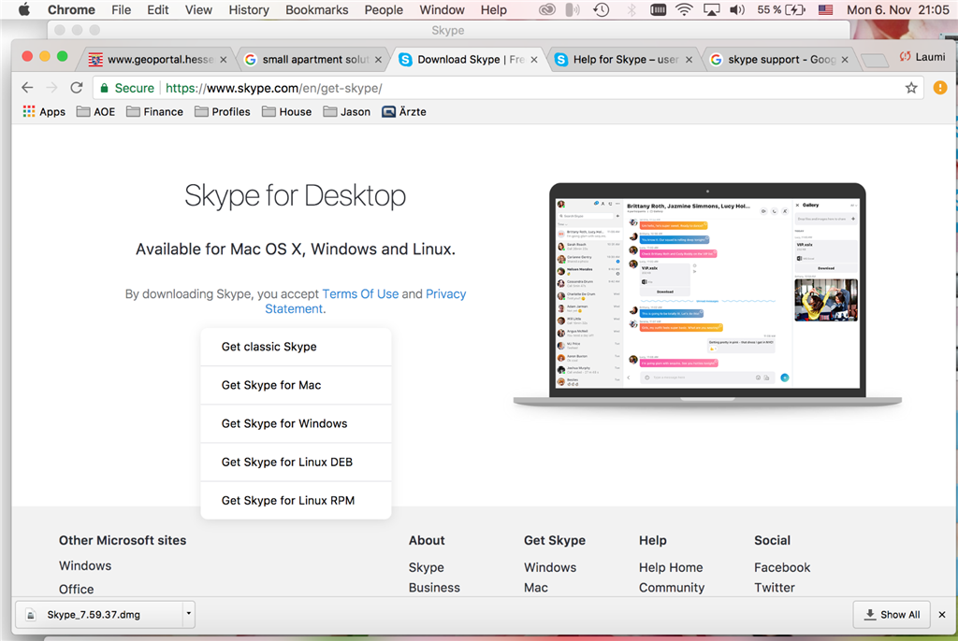Select Get classic Skype
Image resolution: width=958 pixels, height=641 pixels.
[x=296, y=347]
